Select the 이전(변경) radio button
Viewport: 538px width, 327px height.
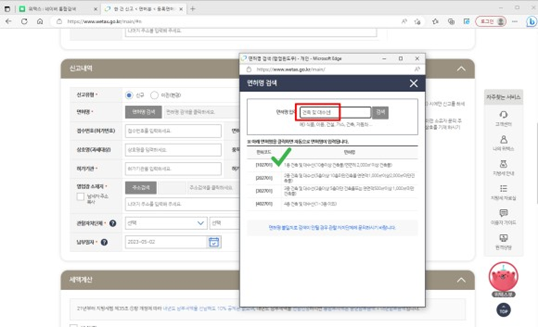pos(154,95)
